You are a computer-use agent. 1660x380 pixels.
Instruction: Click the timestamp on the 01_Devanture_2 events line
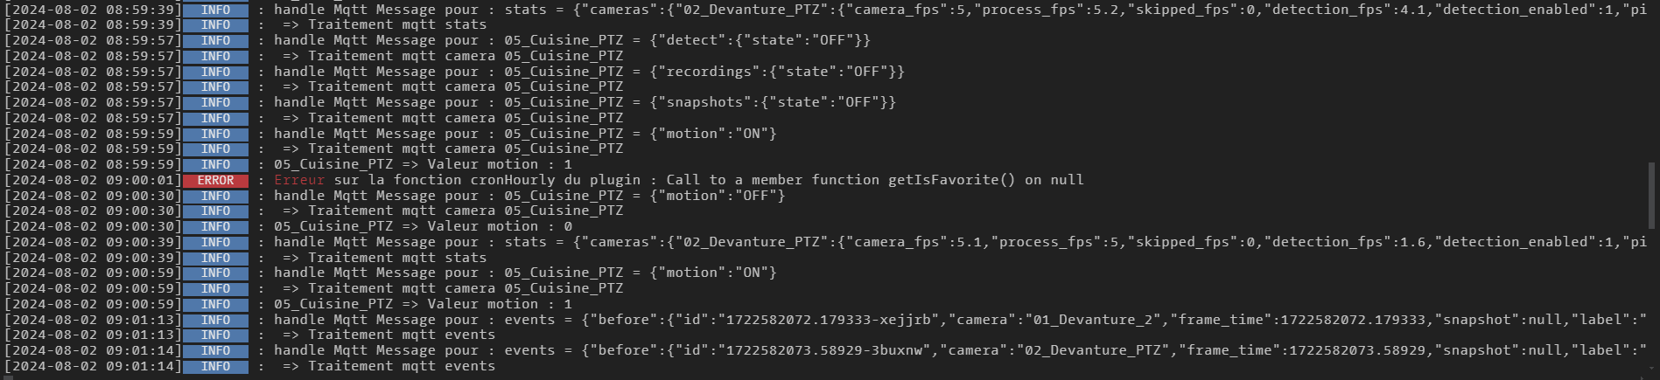[x=93, y=321]
